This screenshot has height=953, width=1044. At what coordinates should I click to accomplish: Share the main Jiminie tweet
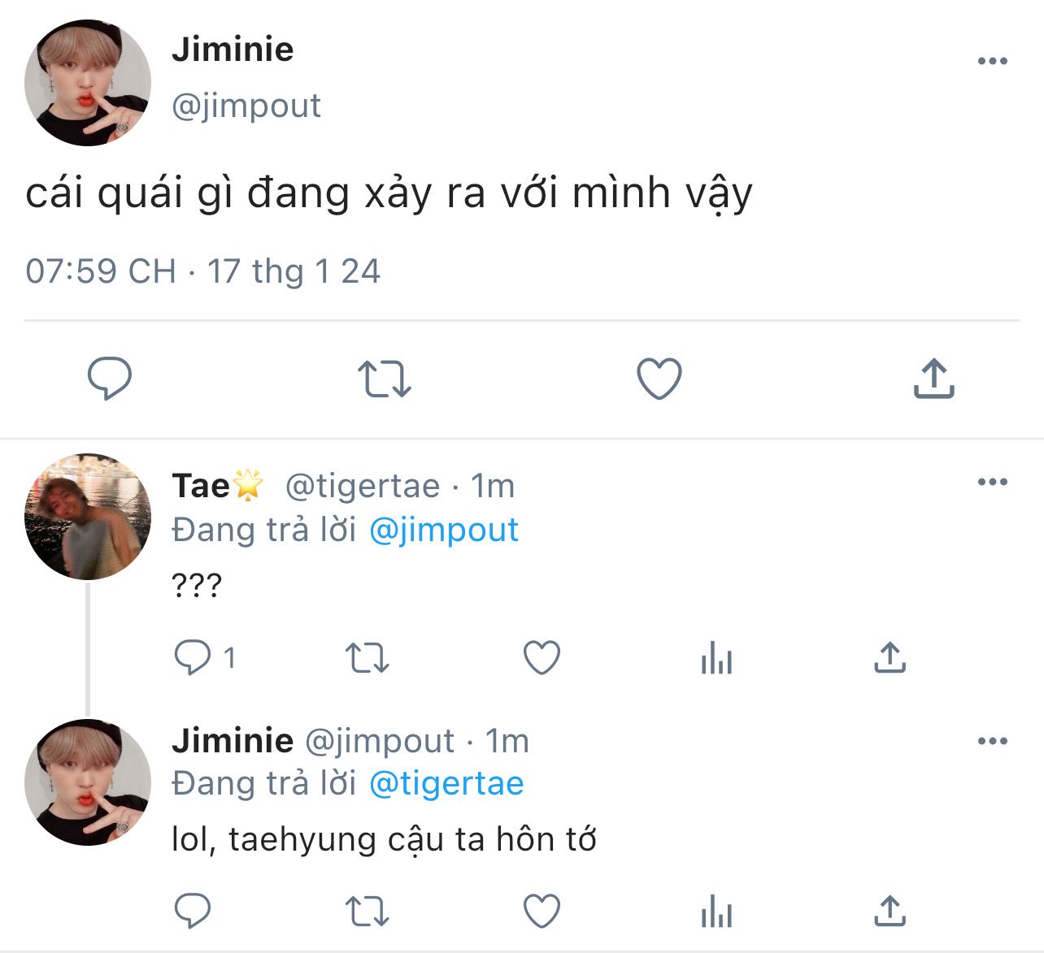click(x=933, y=379)
